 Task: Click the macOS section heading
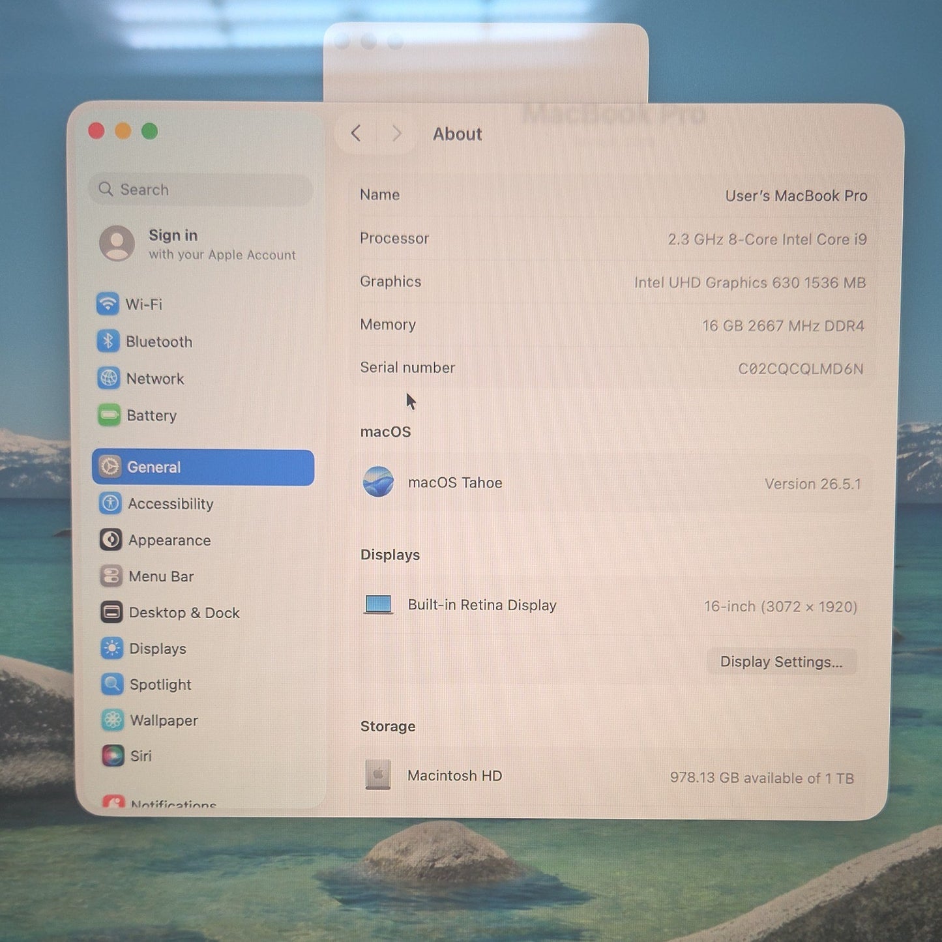pyautogui.click(x=386, y=432)
